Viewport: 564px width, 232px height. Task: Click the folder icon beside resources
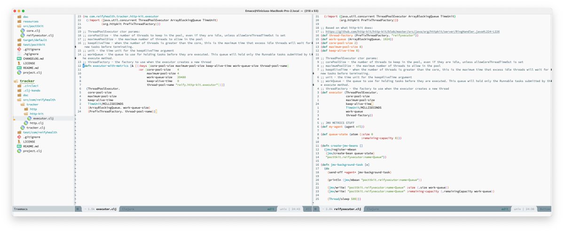(x=19, y=21)
